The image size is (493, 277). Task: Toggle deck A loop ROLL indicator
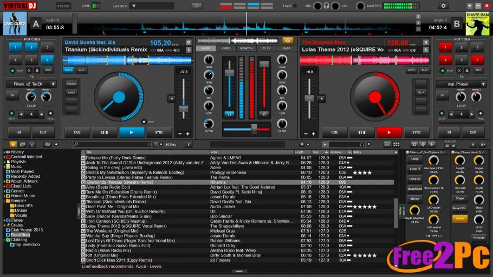(x=50, y=113)
